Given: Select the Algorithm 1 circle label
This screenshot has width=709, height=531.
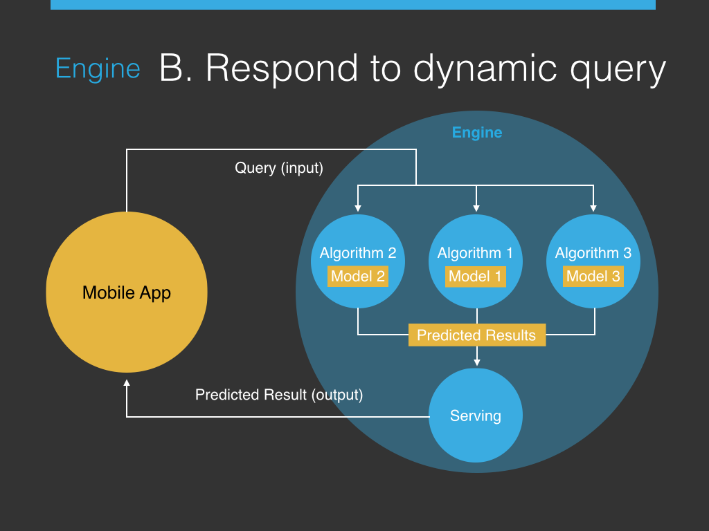Looking at the screenshot, I should tap(476, 253).
